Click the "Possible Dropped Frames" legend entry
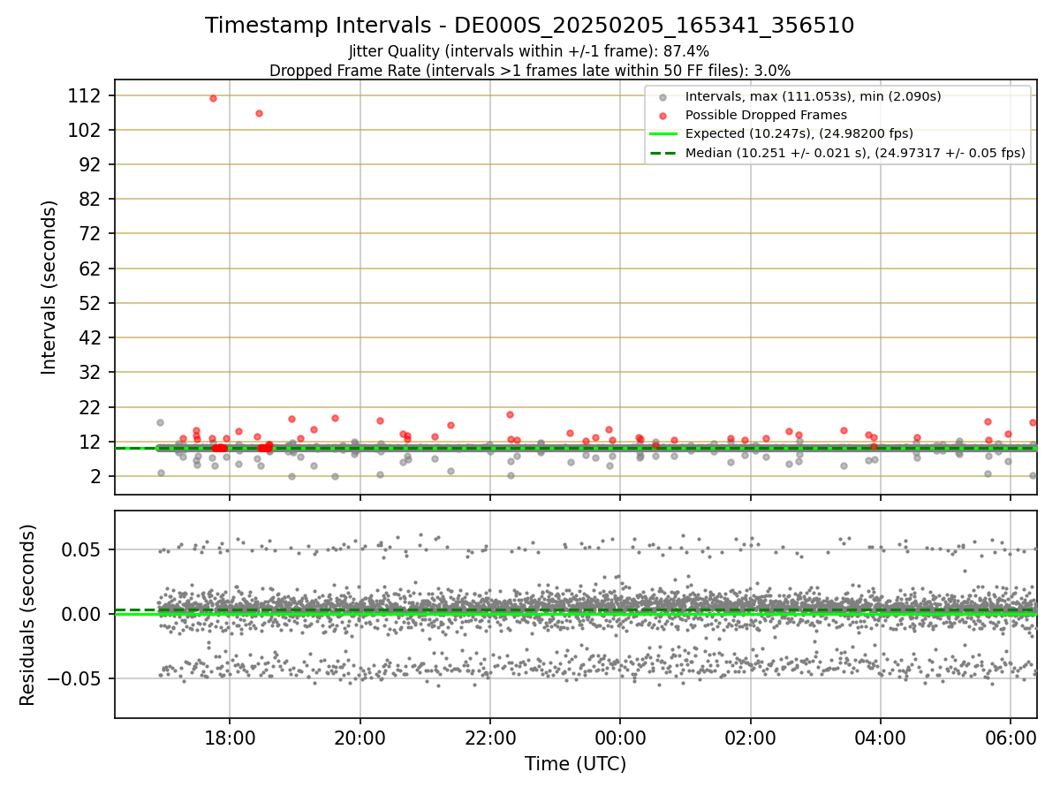1060x795 pixels. 766,115
